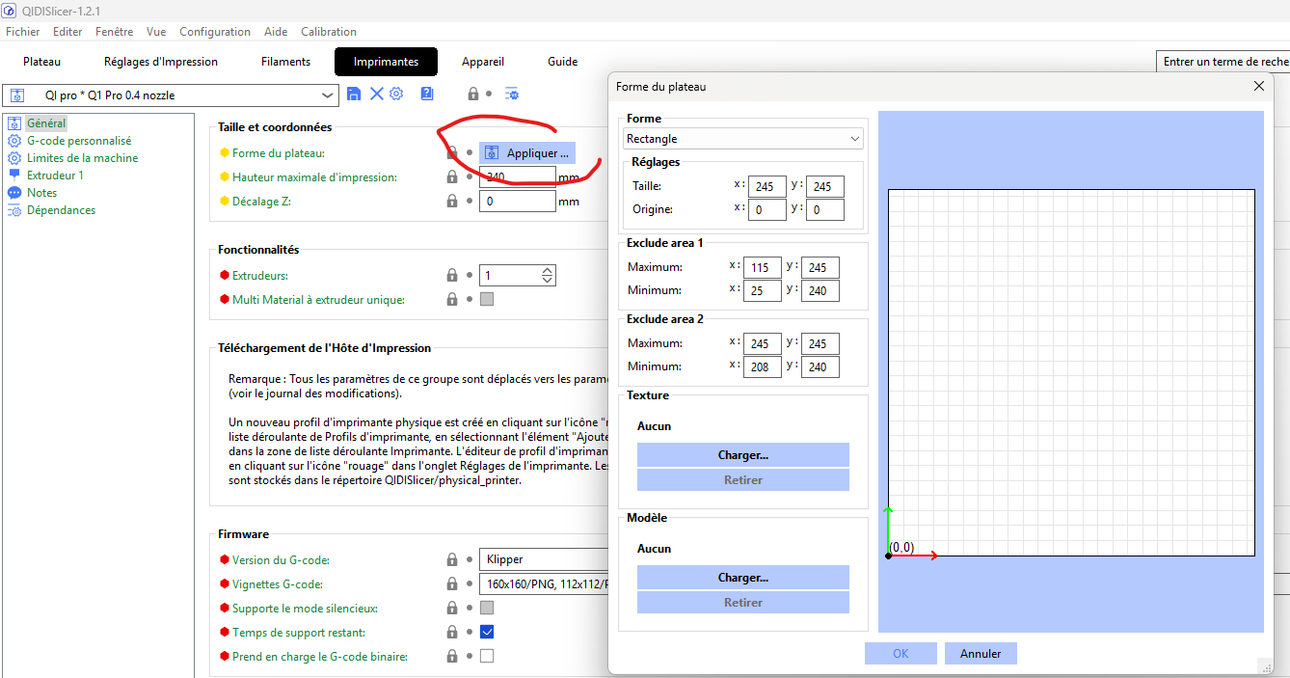Delete preset using blue X icon

coord(376,94)
